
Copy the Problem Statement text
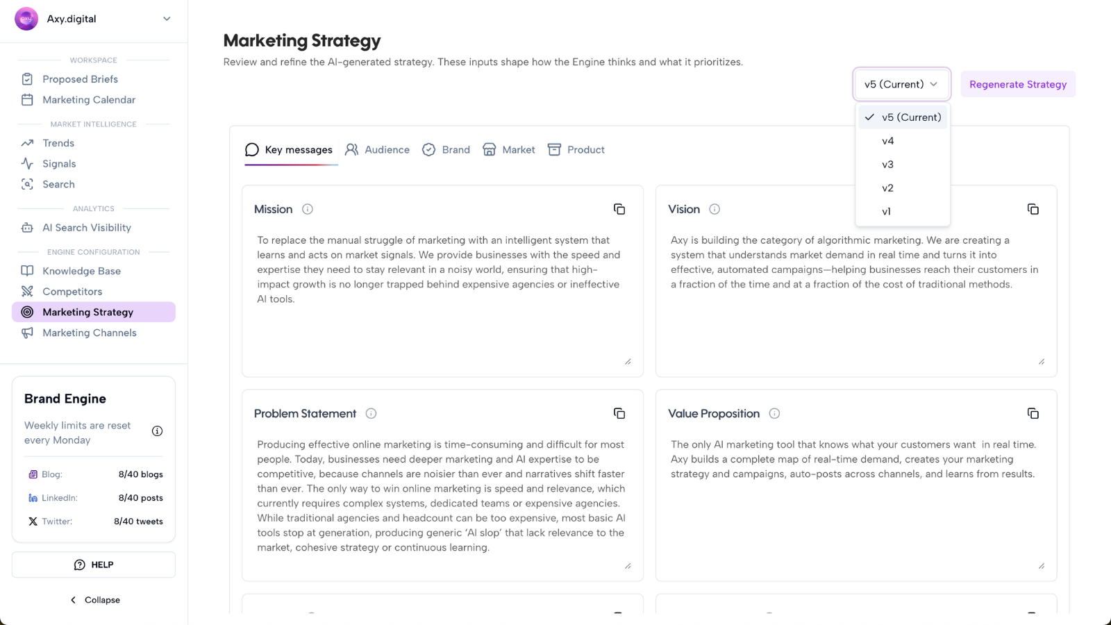click(x=619, y=413)
